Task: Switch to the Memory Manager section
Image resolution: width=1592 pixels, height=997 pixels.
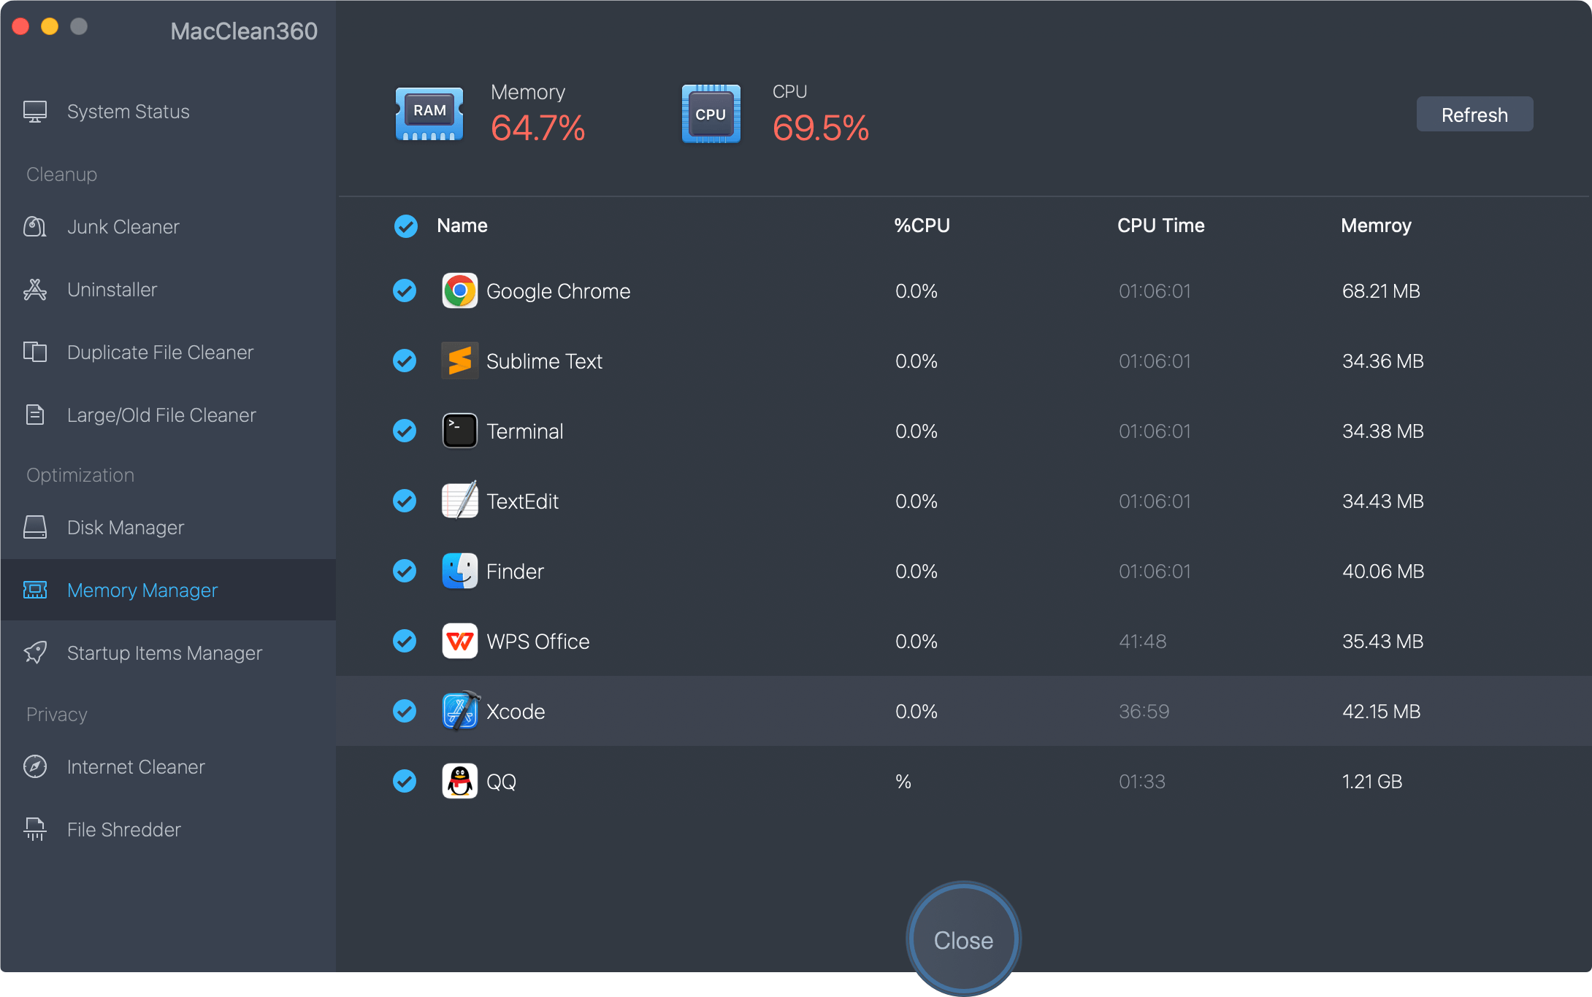Action: [142, 590]
